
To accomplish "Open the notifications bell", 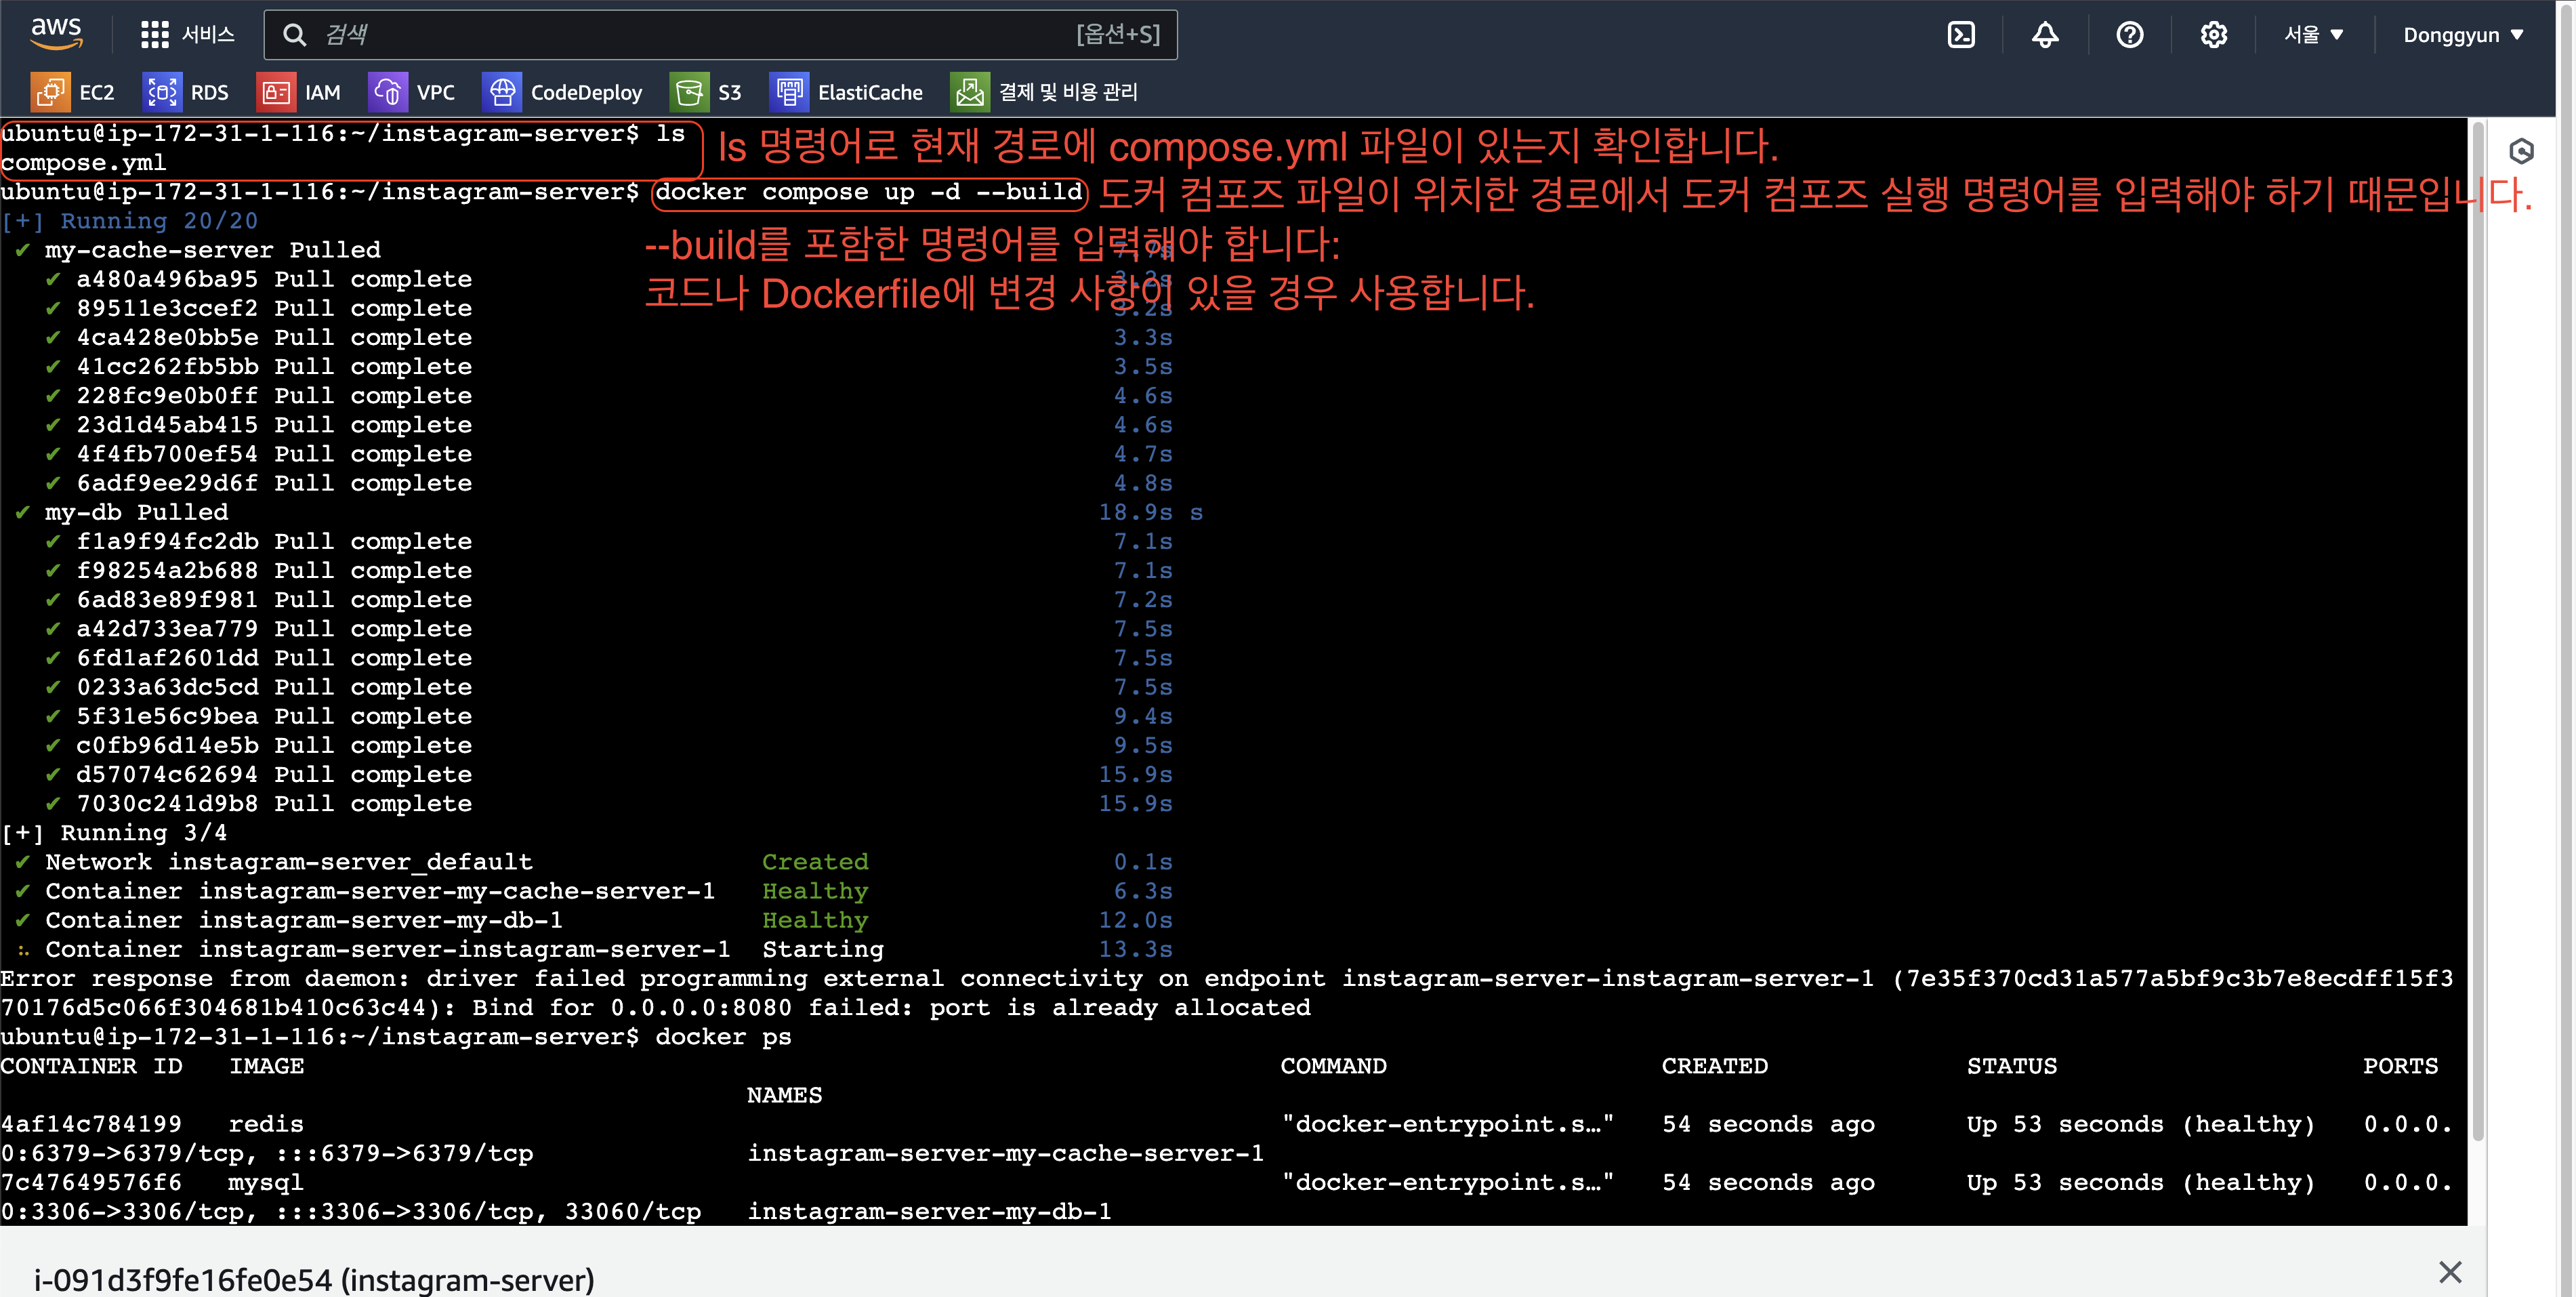I will 2045,35.
